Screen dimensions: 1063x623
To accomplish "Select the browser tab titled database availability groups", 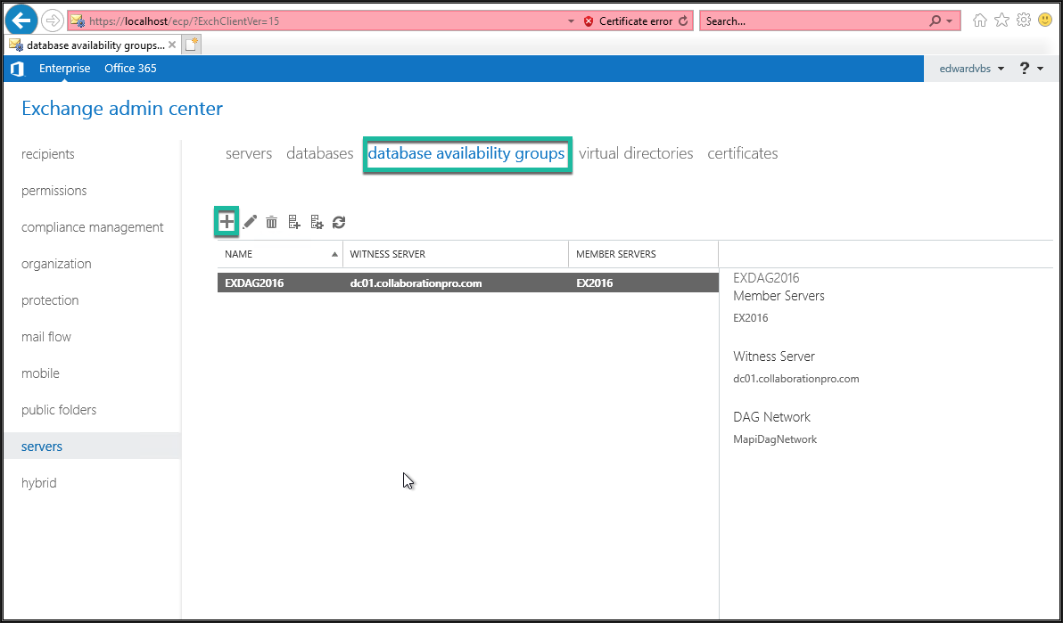I will 95,45.
